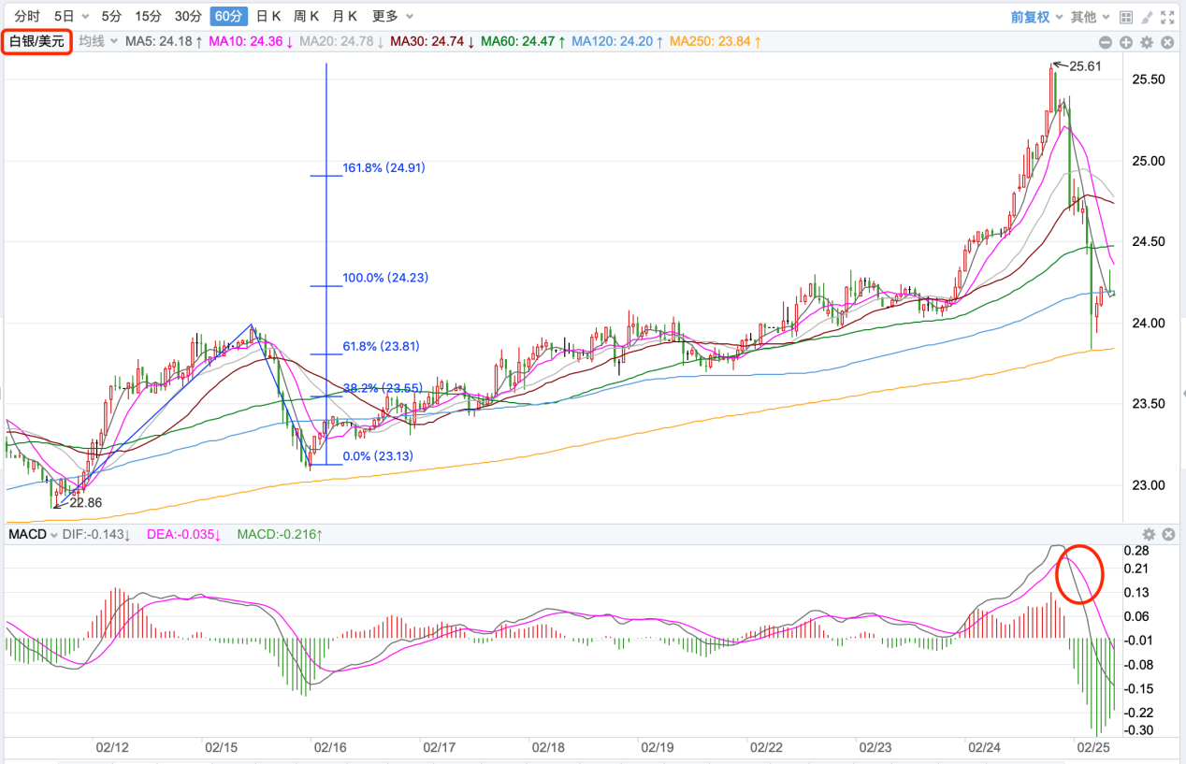Open the MACD panel settings gear
The image size is (1186, 764).
pyautogui.click(x=1149, y=534)
